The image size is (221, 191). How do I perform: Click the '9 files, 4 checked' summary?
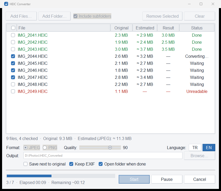point(22,138)
